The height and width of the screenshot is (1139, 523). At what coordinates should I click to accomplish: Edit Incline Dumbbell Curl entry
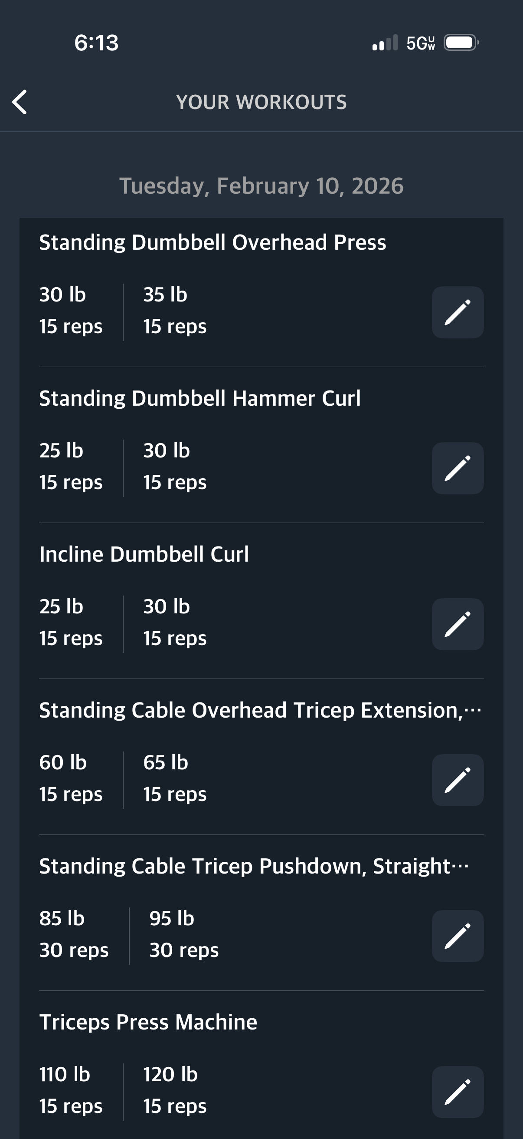point(457,624)
